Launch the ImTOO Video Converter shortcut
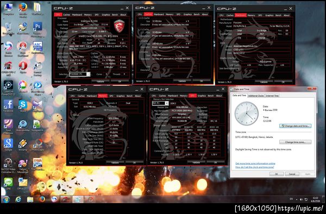 coord(8,165)
